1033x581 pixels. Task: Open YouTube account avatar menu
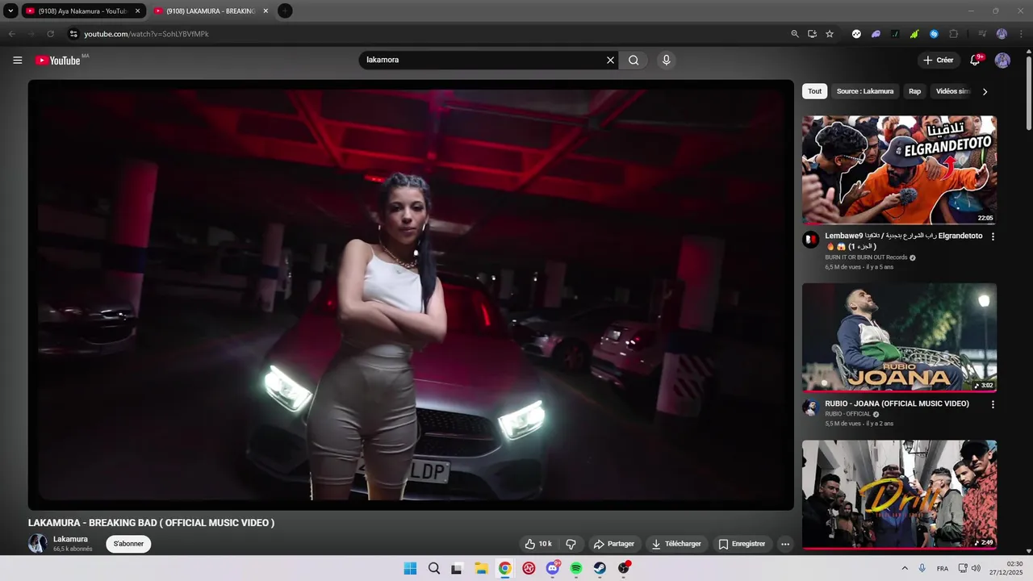[1002, 61]
